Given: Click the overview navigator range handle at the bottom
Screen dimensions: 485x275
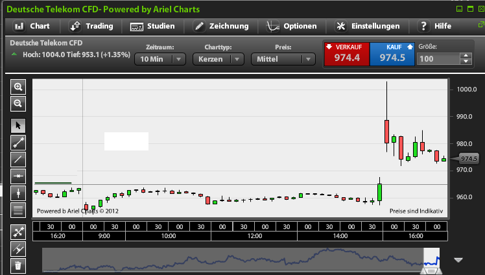Looking at the screenshot, I should [431, 271].
